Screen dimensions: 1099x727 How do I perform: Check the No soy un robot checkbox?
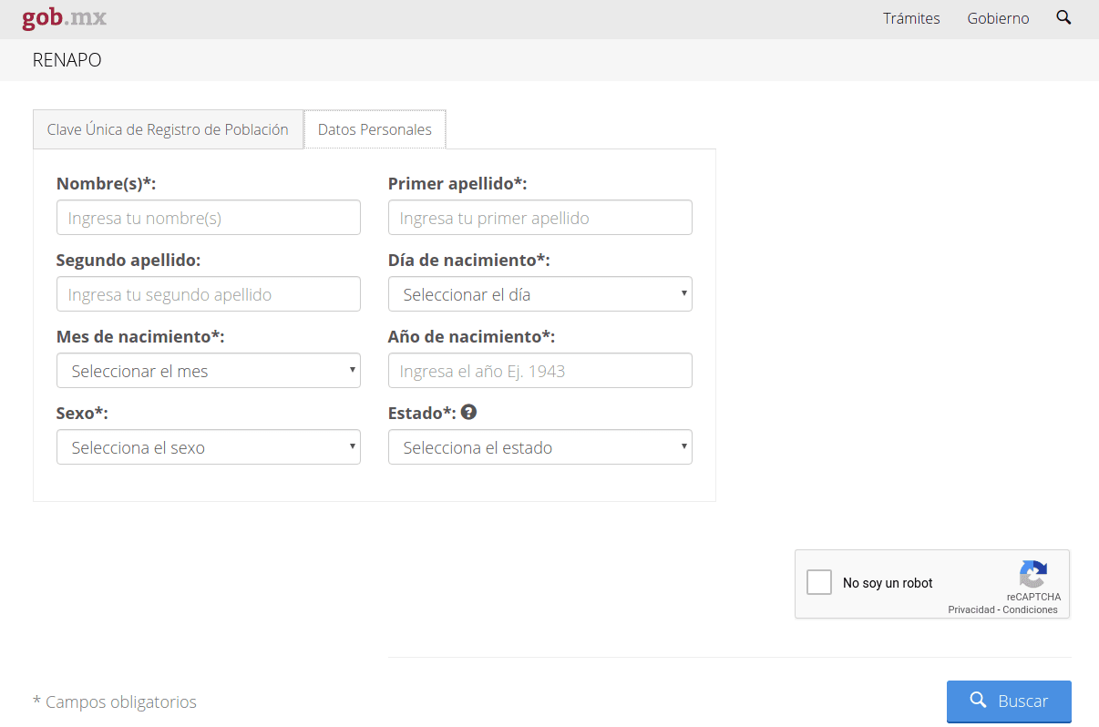click(819, 582)
